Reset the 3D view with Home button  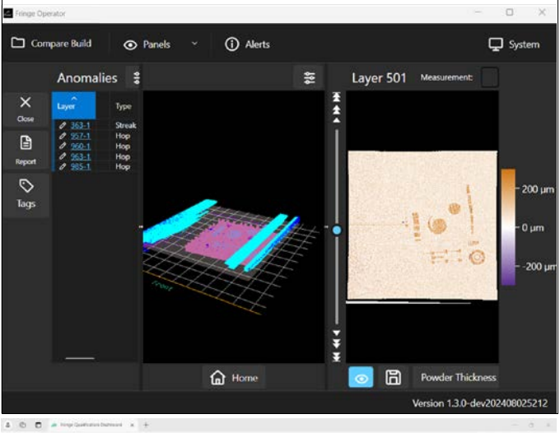234,377
